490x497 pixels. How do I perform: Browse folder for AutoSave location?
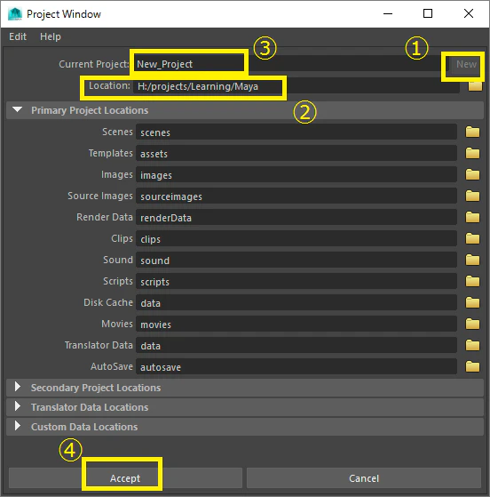click(472, 366)
